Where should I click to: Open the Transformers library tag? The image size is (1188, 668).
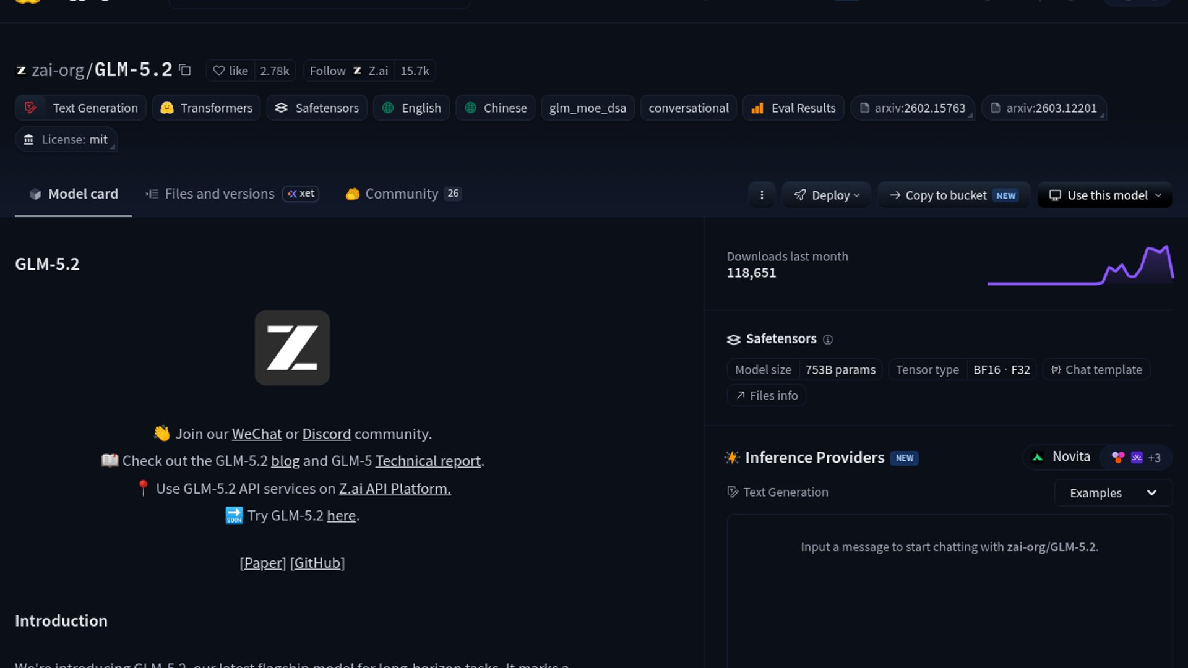click(x=206, y=108)
